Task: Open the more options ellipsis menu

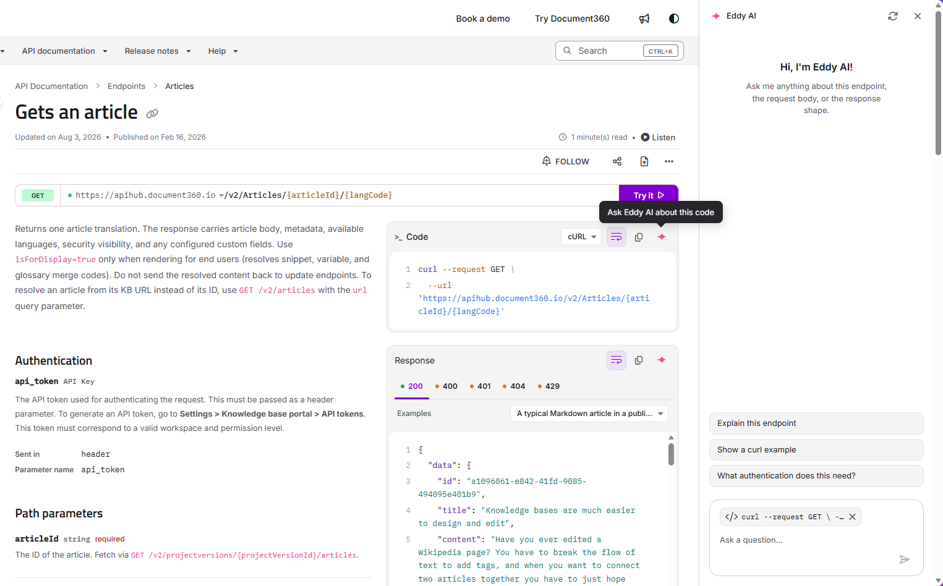Action: click(x=669, y=161)
